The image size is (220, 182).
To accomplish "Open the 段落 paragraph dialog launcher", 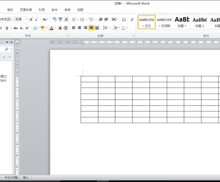I will click(134, 36).
